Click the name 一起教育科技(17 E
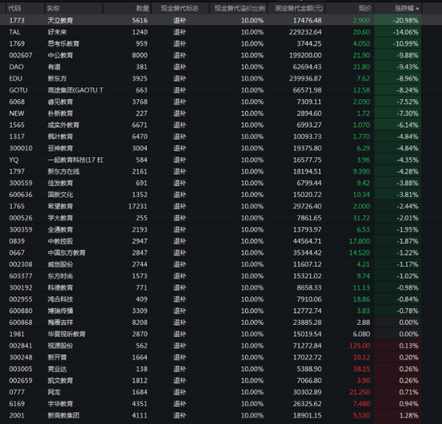The width and height of the screenshot is (442, 424). click(x=75, y=160)
